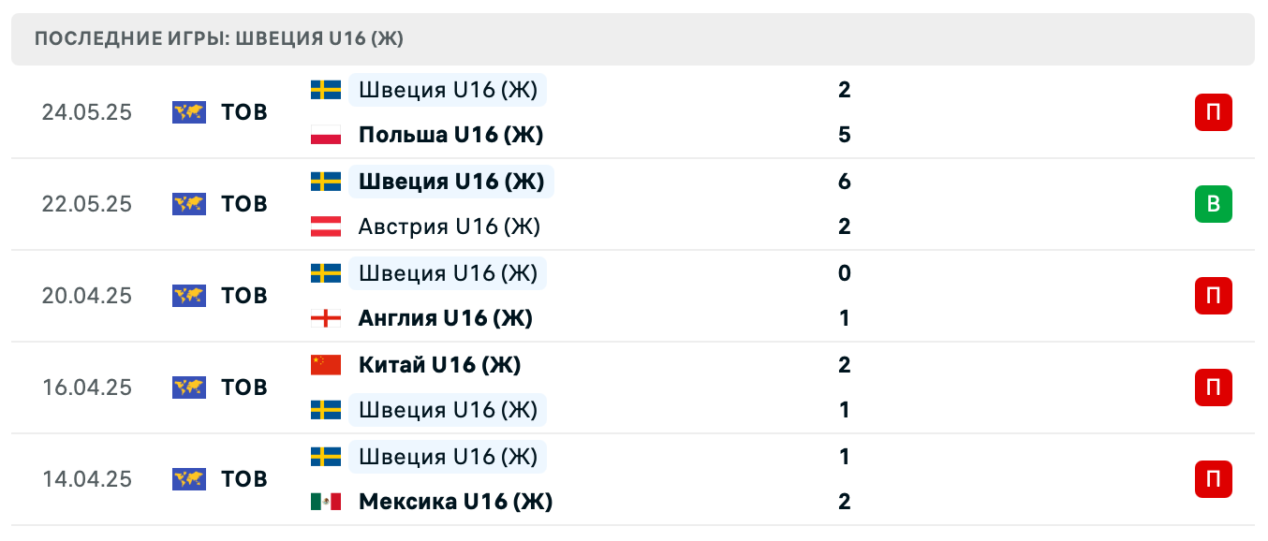Open Англия U16 (Ж) team link
The width and height of the screenshot is (1268, 541).
coord(445,318)
